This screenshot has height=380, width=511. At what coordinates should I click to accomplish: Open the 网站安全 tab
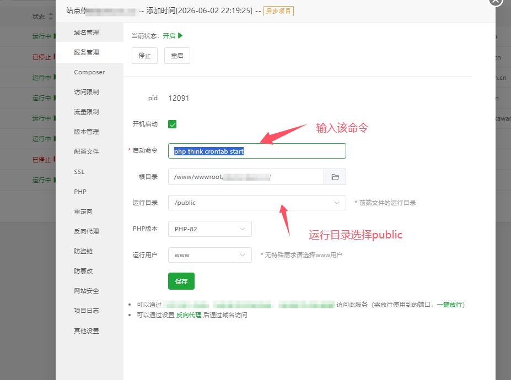click(x=87, y=291)
